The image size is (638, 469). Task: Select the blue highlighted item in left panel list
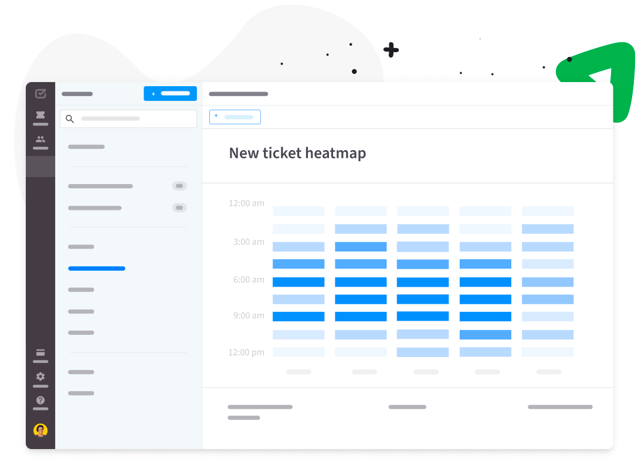tap(97, 269)
